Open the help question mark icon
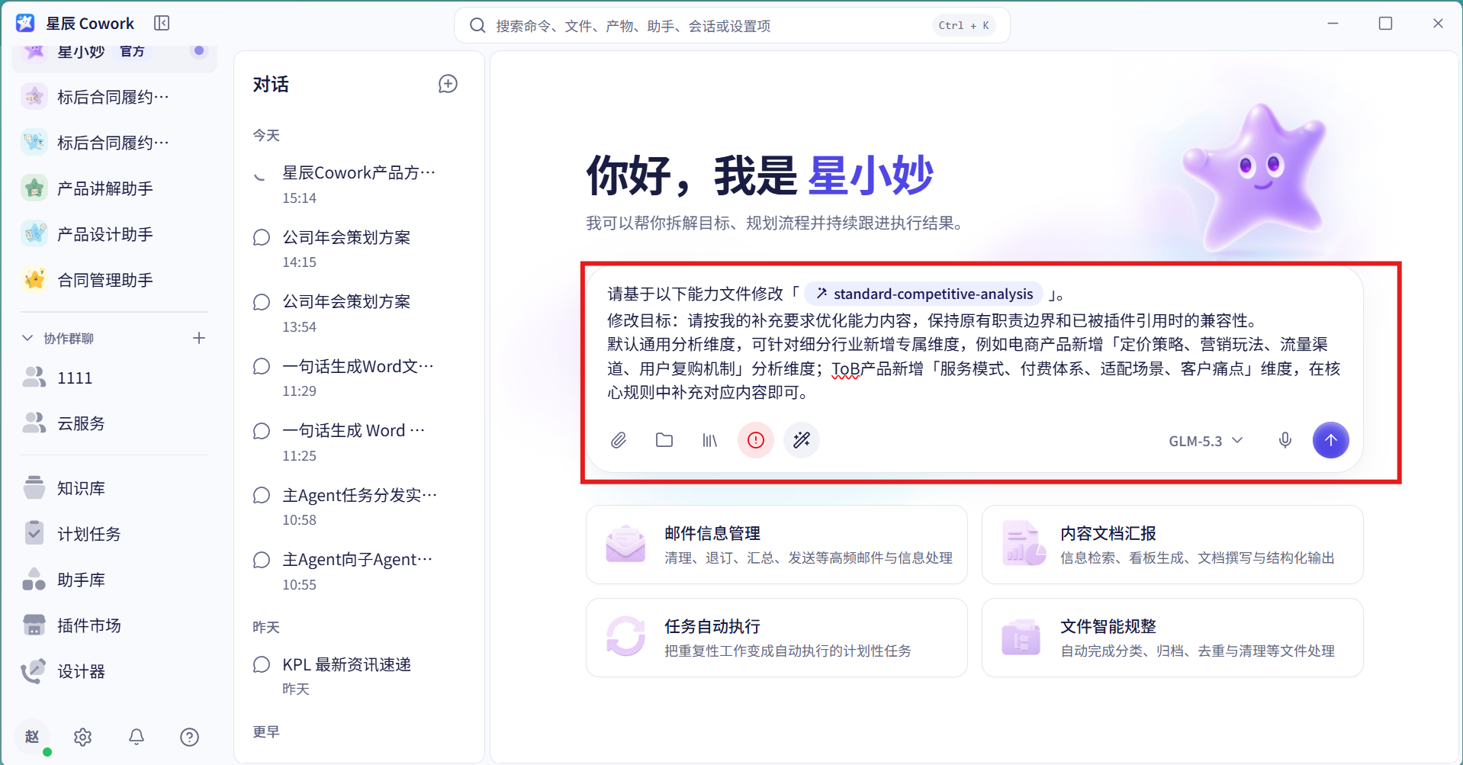Screen dimensions: 1463x765 pos(189,737)
